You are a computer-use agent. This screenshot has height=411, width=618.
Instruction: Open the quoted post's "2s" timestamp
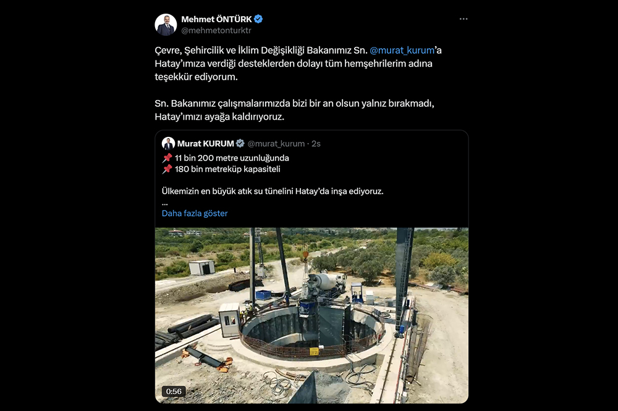316,144
